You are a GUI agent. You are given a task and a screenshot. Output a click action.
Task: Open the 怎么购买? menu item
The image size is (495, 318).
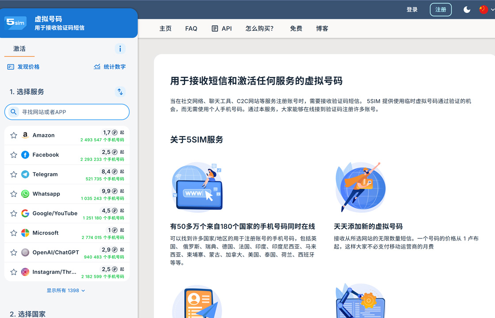click(259, 29)
